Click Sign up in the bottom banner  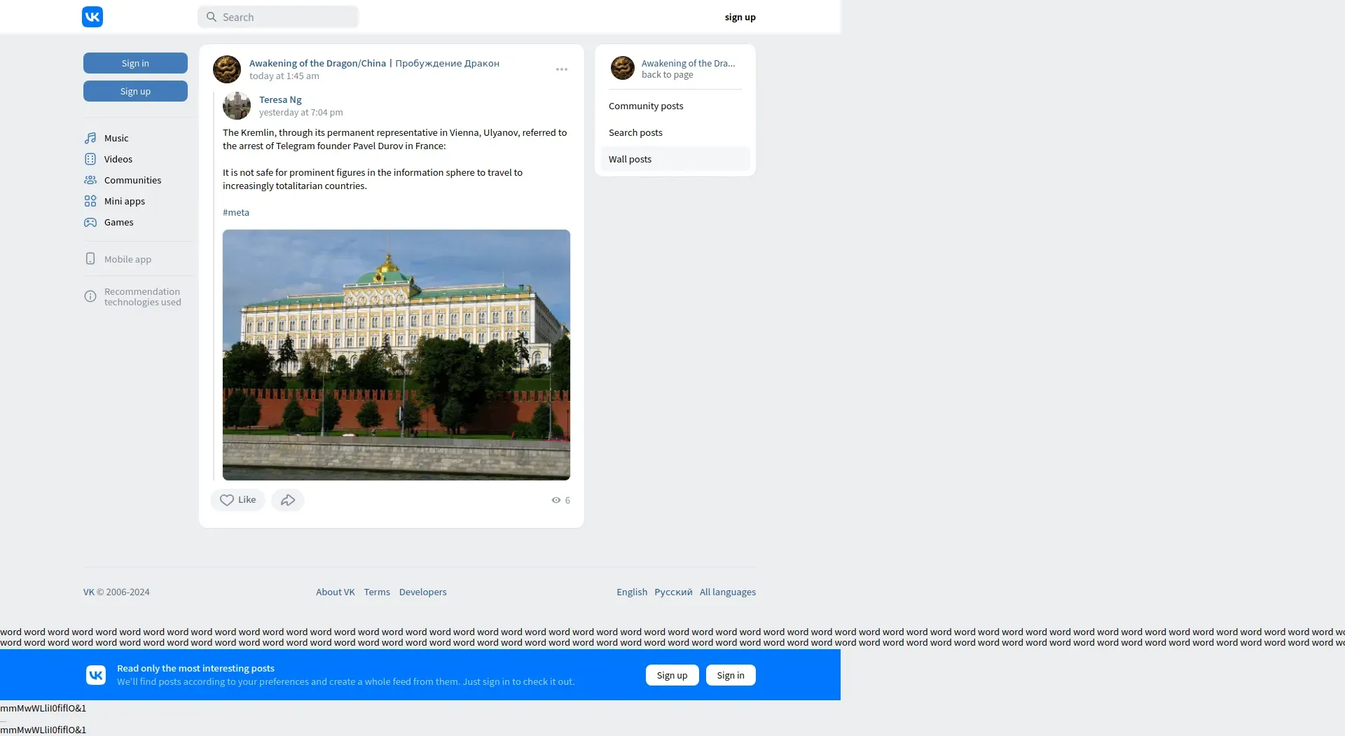point(672,675)
